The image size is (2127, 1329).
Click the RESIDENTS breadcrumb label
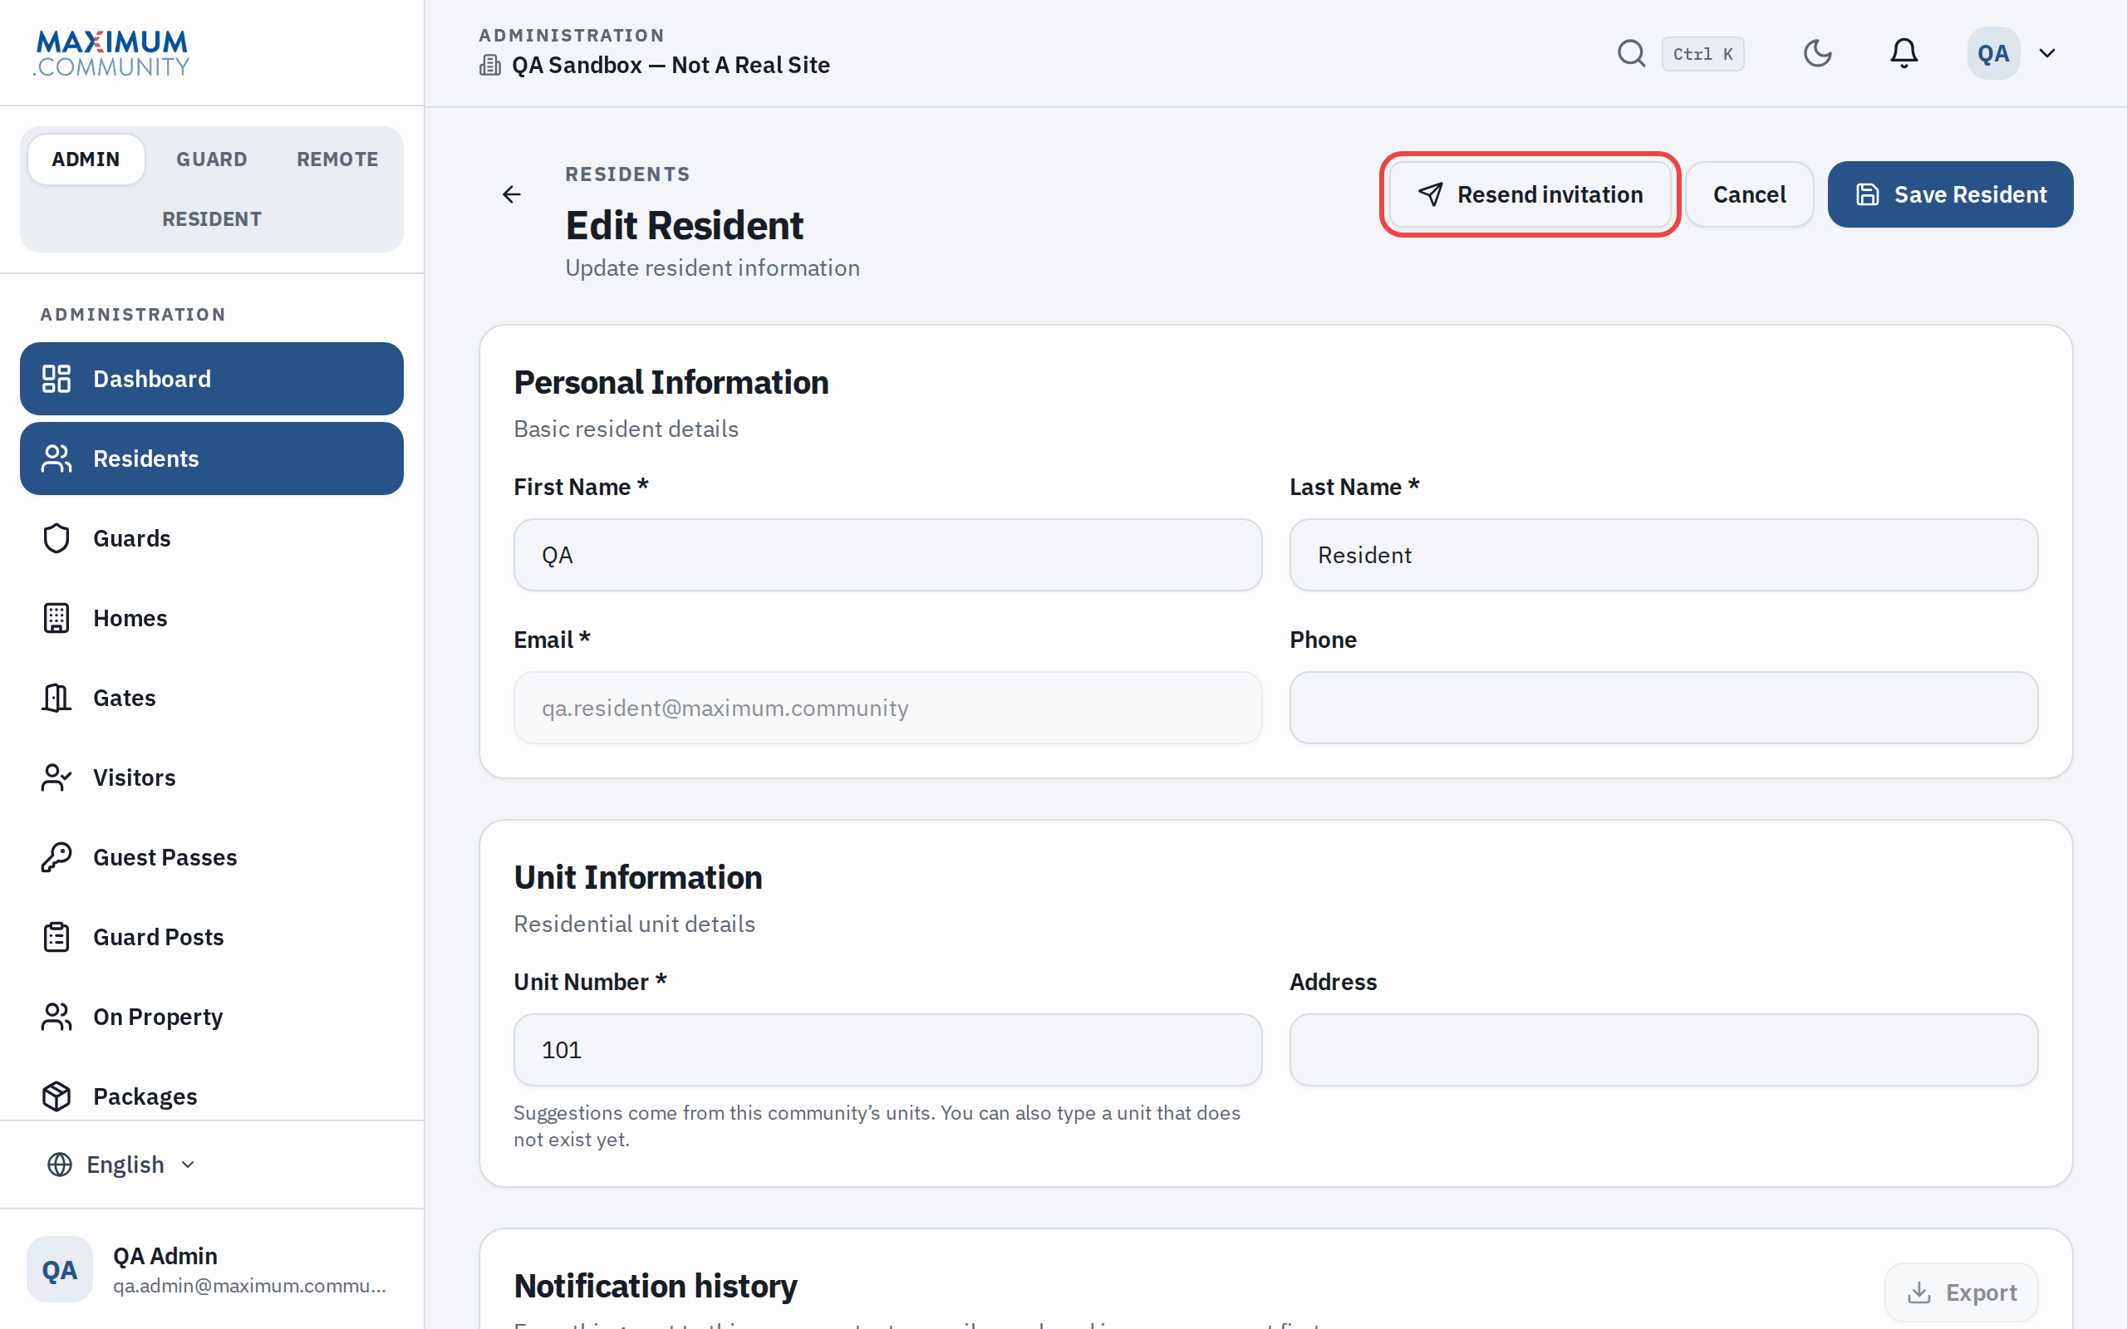coord(627,174)
